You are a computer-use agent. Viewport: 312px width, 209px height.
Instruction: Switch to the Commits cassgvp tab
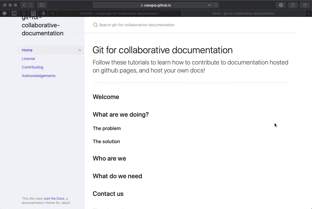tap(119, 13)
